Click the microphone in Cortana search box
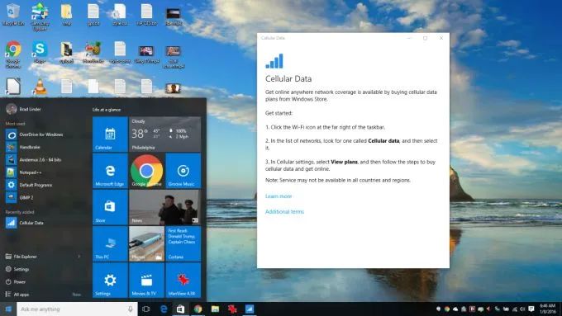This screenshot has width=562, height=316. pyautogui.click(x=130, y=309)
